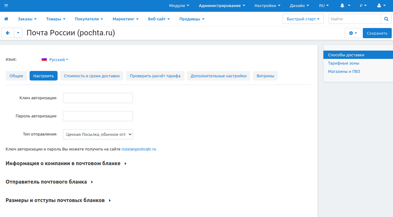Open the ruble currency selector
This screenshot has height=217, width=393.
[x=363, y=6]
